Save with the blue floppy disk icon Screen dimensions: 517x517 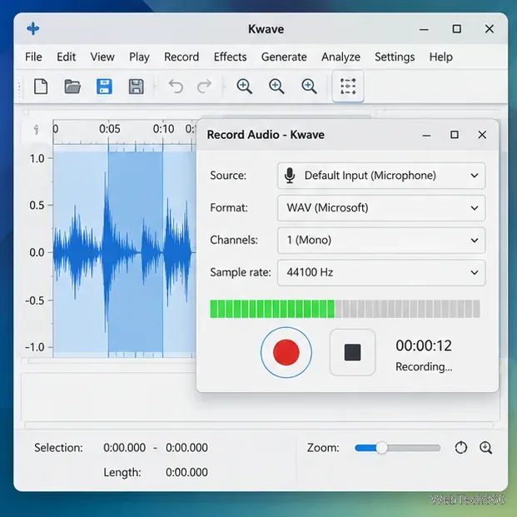coord(104,87)
